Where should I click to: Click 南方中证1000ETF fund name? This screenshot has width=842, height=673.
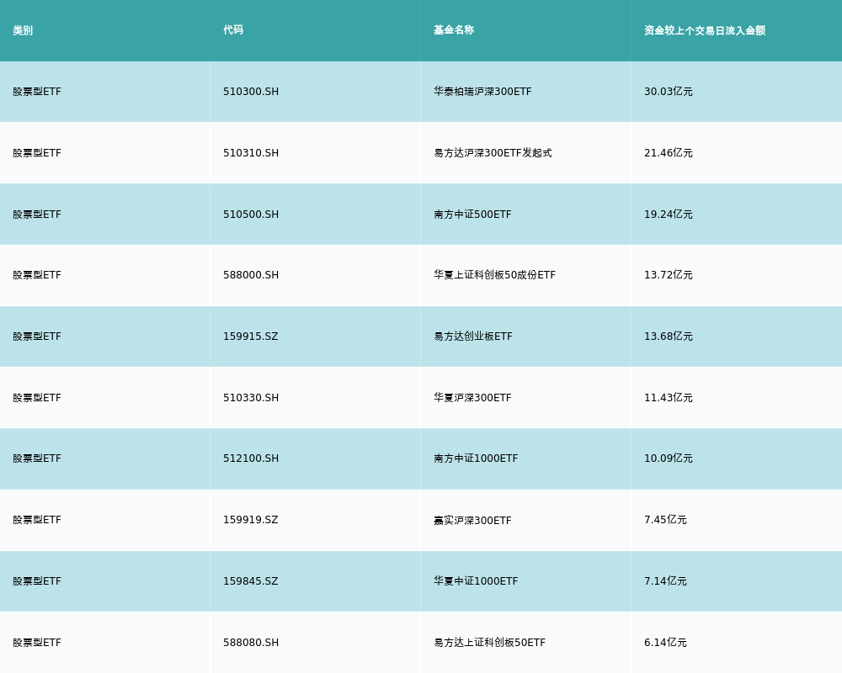pyautogui.click(x=476, y=458)
